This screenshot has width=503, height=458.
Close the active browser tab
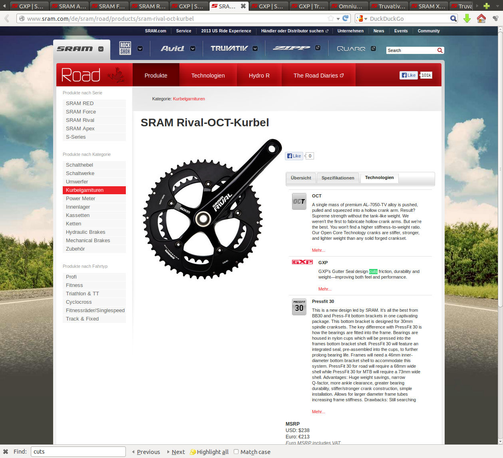(x=243, y=6)
